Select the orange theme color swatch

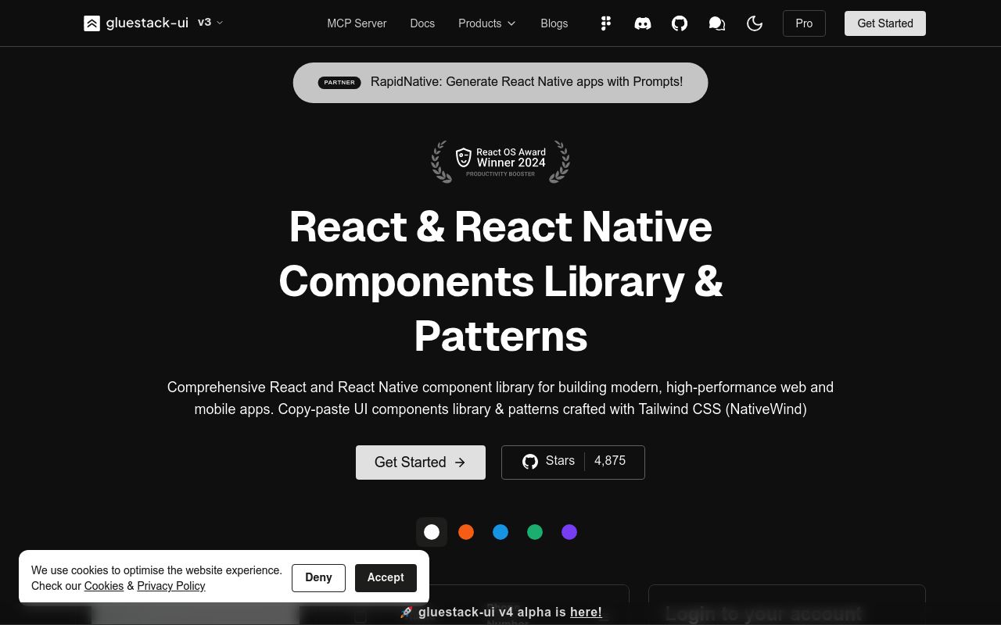tap(466, 532)
